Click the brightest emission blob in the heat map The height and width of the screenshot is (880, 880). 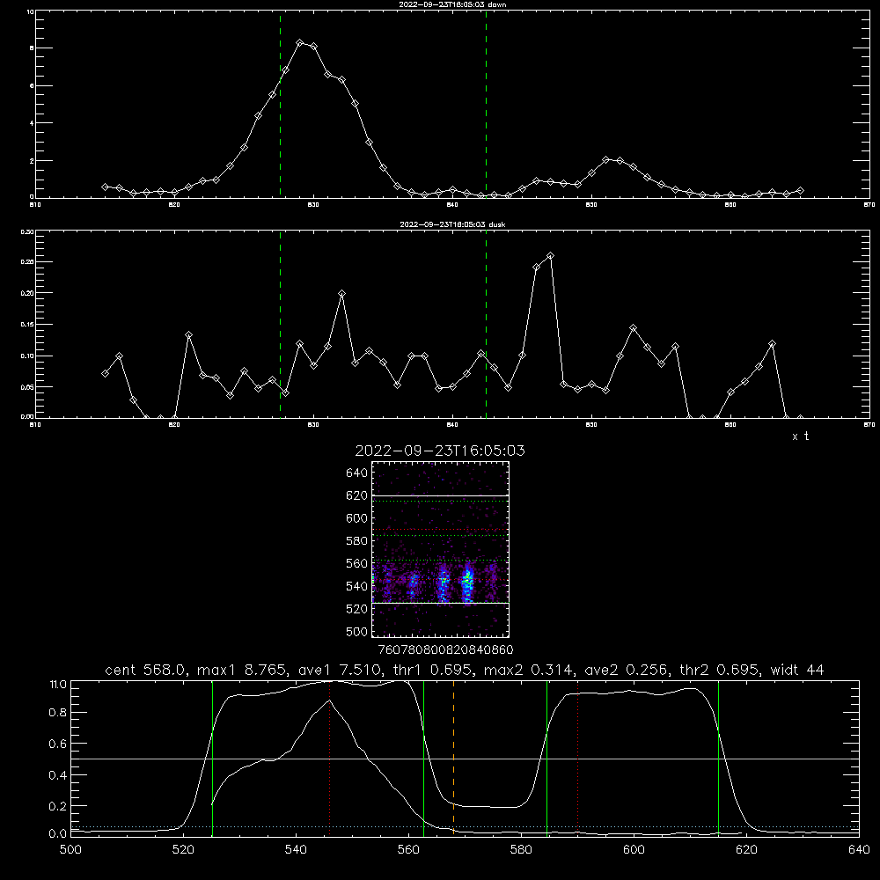coord(467,583)
